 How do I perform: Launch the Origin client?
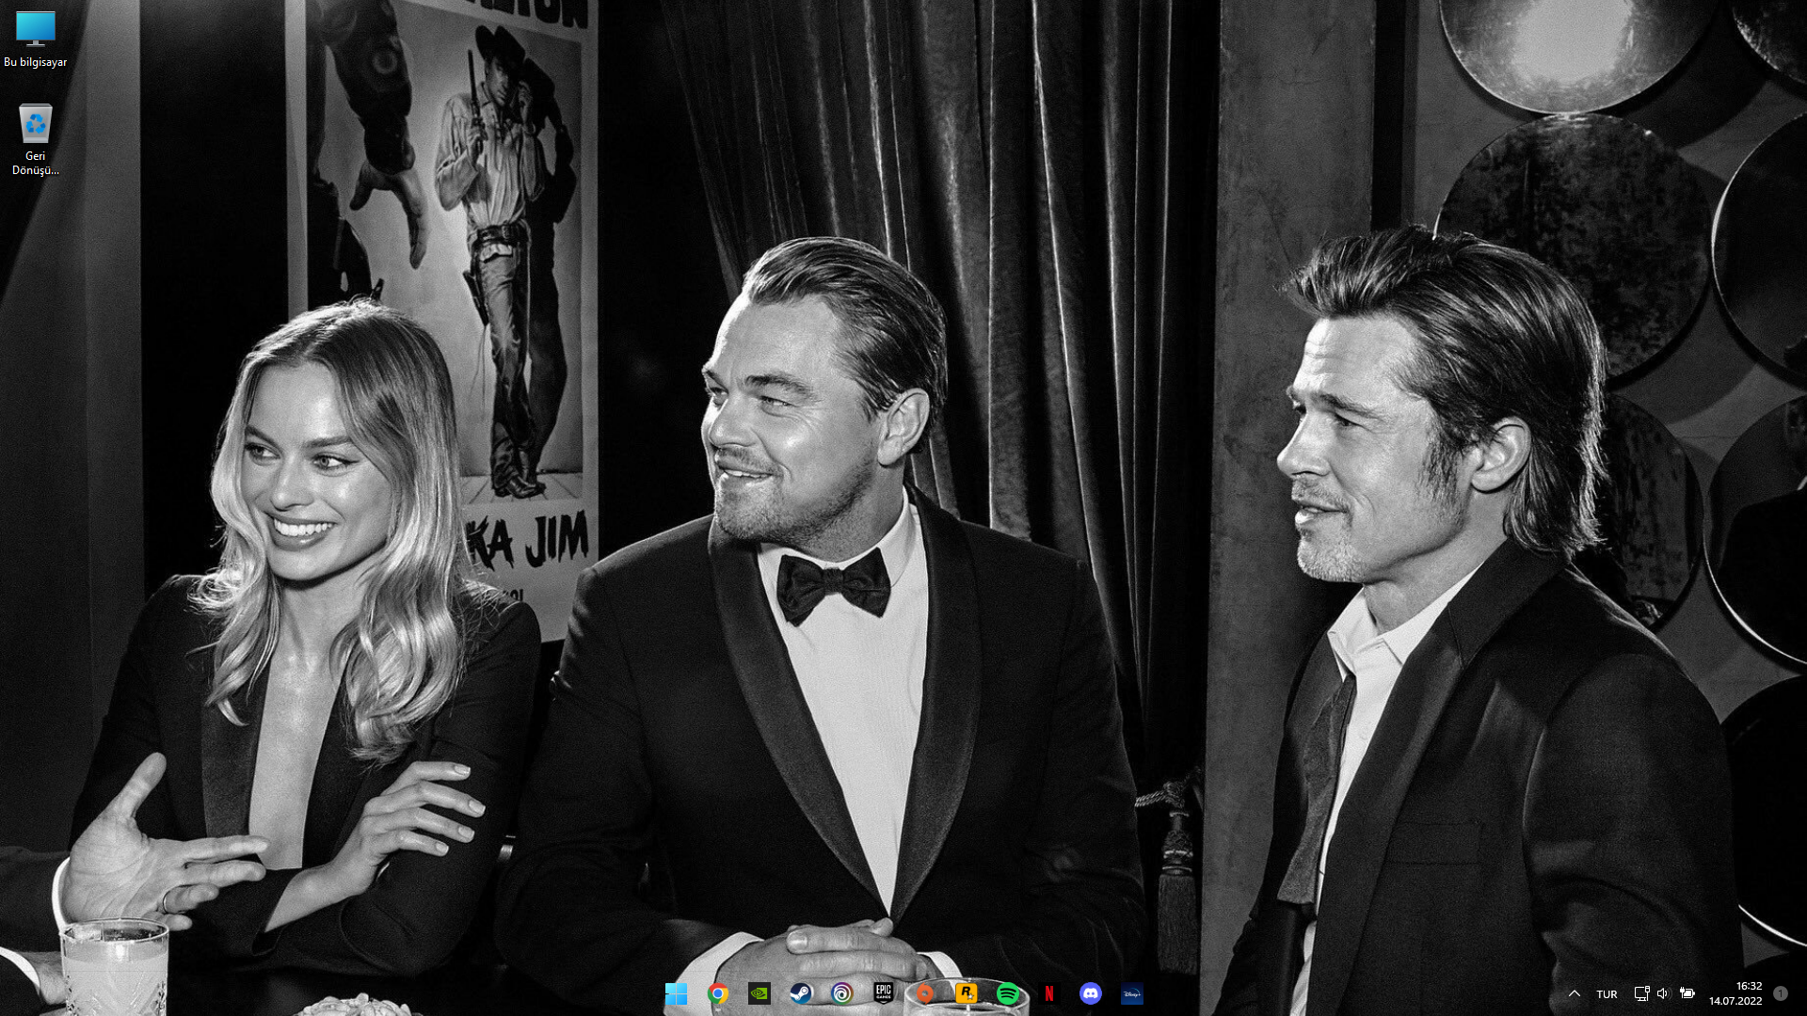pos(925,993)
